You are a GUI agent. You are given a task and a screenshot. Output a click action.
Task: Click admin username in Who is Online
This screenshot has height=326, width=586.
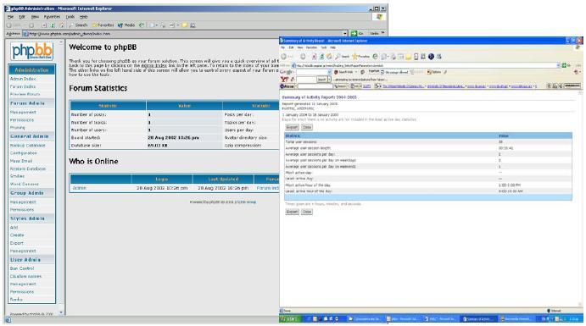point(79,188)
